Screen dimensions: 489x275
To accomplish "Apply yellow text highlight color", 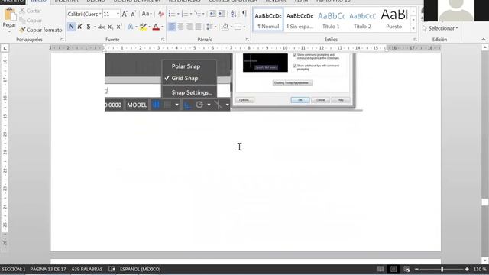I will click(x=143, y=27).
